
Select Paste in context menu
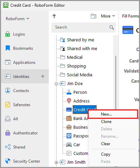pyautogui.click(x=113, y=162)
